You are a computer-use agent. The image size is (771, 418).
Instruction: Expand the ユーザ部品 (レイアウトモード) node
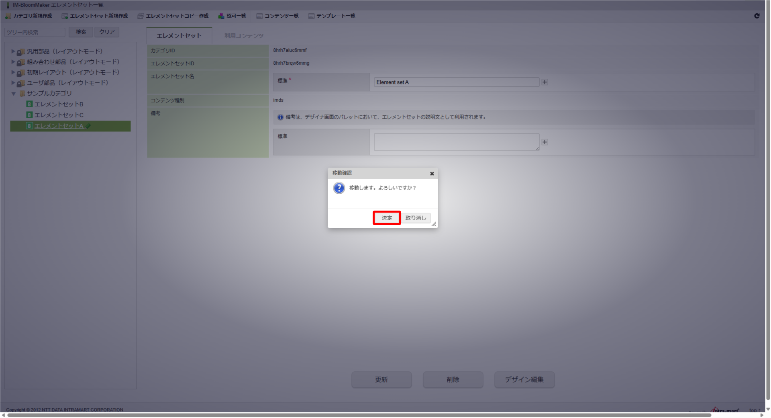click(13, 83)
